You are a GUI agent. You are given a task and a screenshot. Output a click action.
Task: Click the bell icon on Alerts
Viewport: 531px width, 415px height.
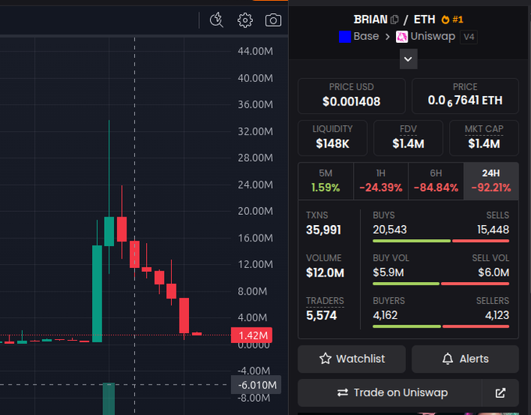point(447,359)
